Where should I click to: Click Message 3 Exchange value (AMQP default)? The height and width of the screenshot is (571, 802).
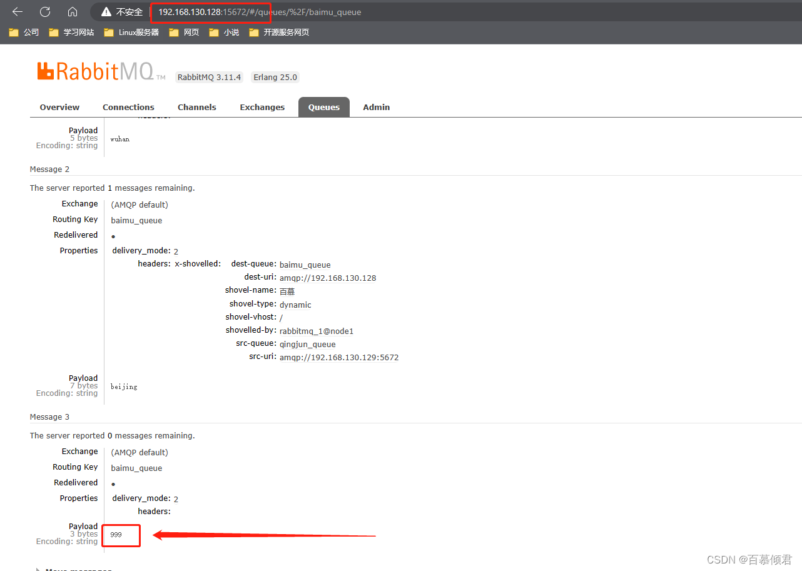pyautogui.click(x=140, y=453)
